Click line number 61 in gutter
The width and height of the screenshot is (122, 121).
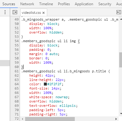(x=17, y=71)
